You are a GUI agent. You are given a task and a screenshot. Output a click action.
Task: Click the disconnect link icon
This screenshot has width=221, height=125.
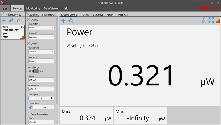point(18,20)
